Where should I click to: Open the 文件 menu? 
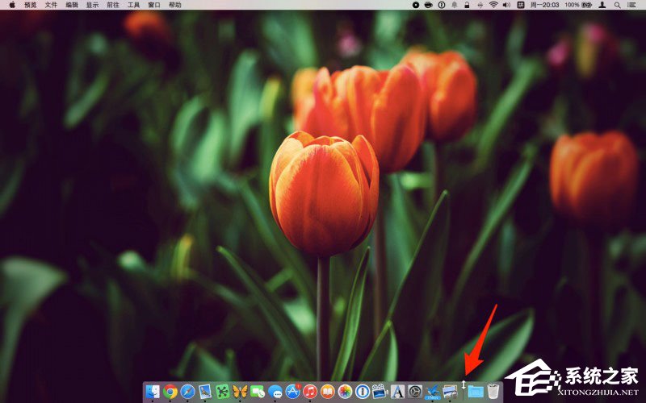pos(51,5)
